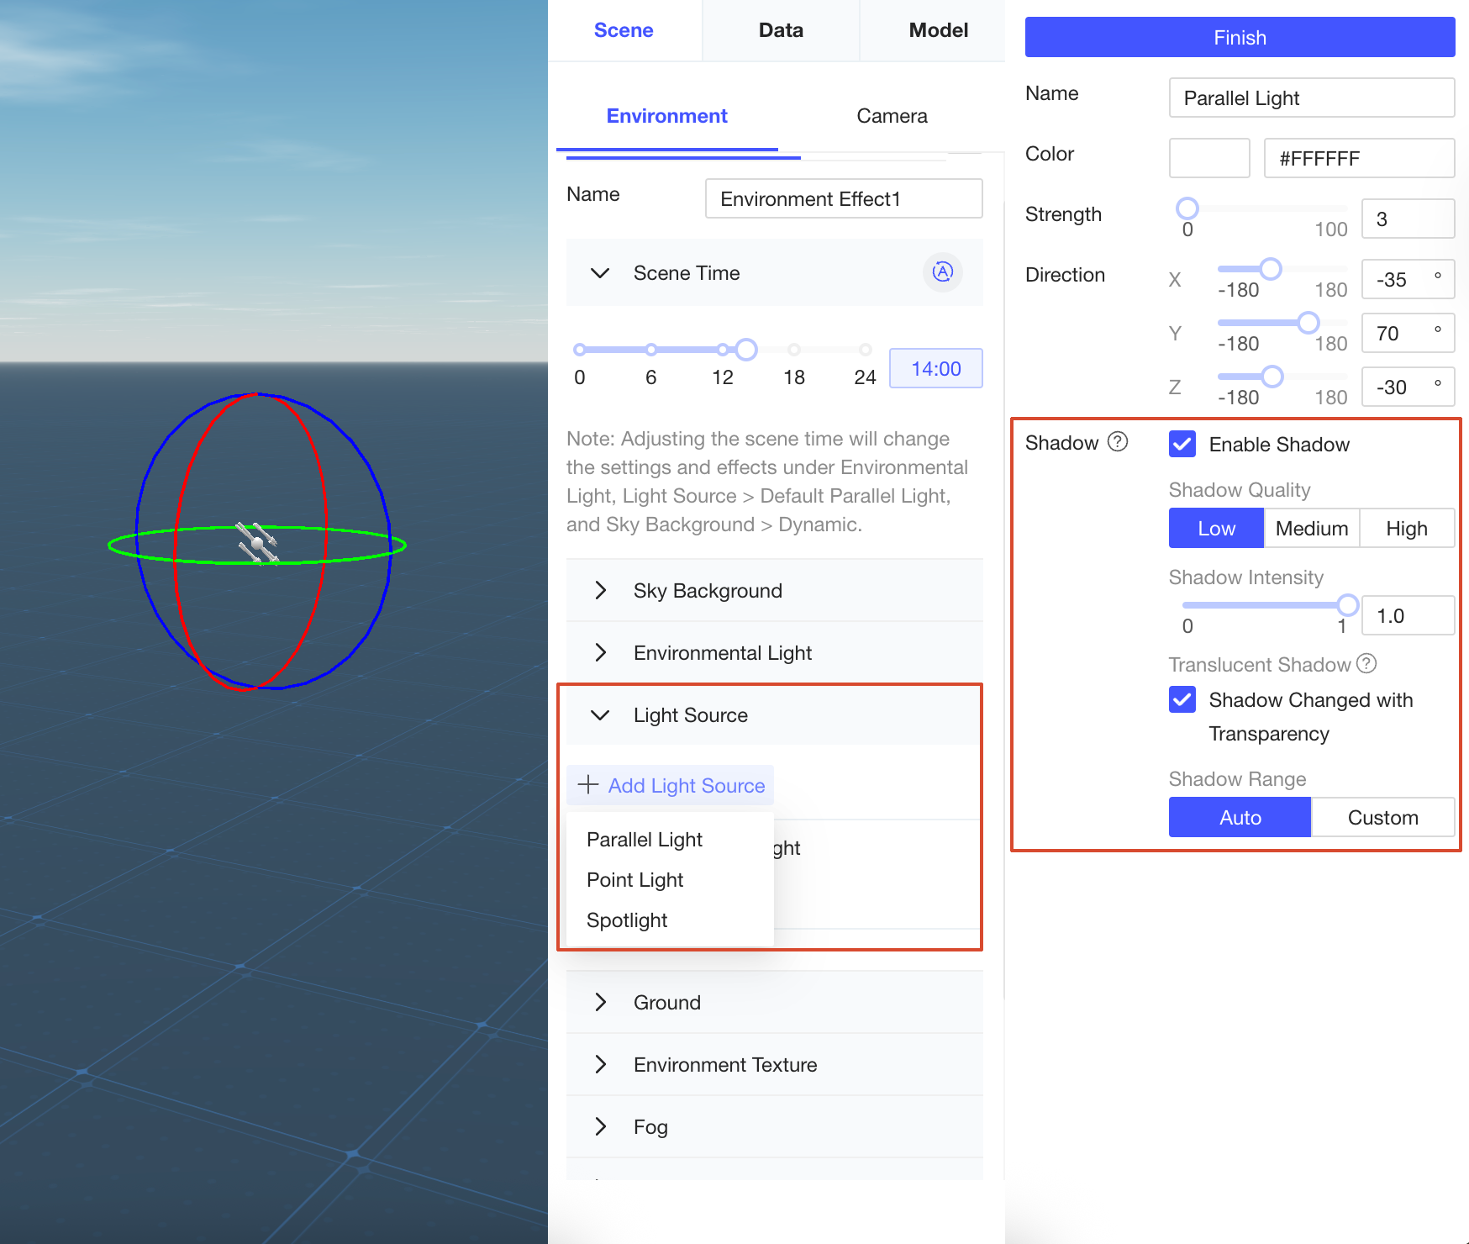Click the Scene Time slider handle
Image resolution: width=1469 pixels, height=1244 pixels.
point(746,349)
